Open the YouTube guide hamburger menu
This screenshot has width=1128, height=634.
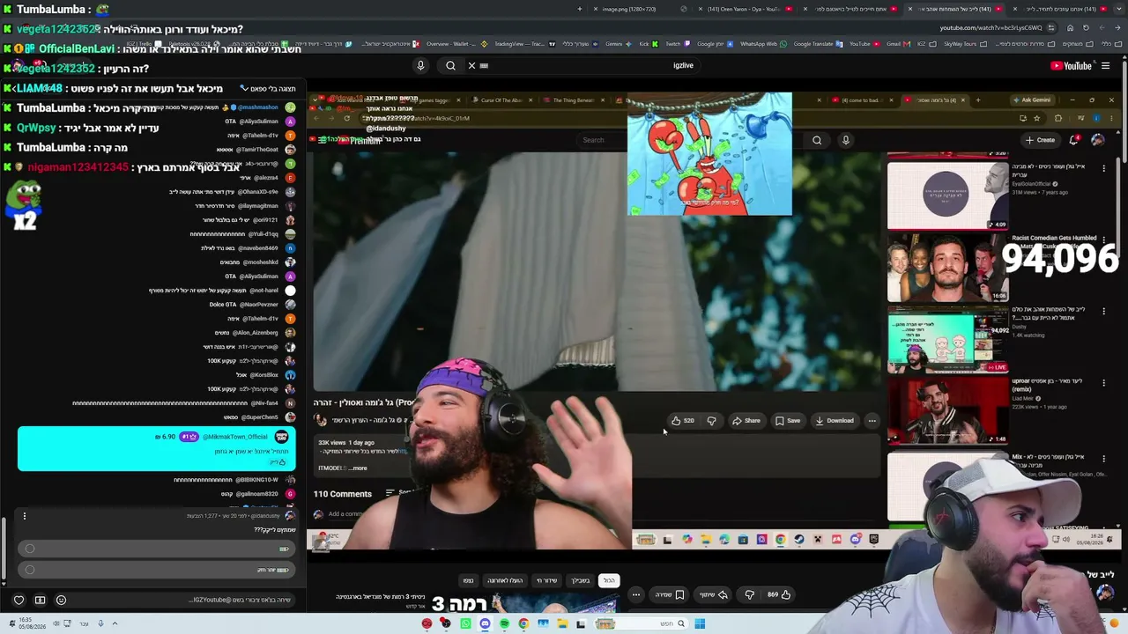click(x=1105, y=65)
